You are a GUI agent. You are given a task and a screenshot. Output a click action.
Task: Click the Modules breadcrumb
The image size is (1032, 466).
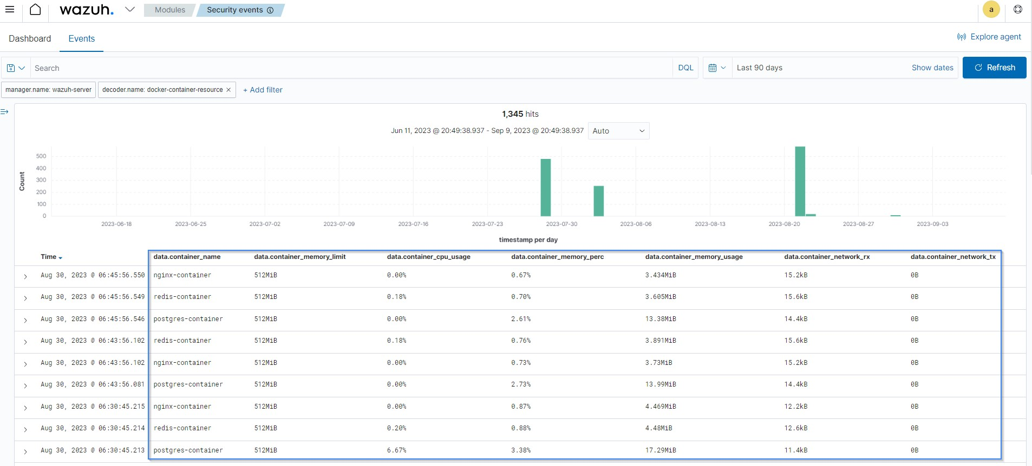coord(169,10)
